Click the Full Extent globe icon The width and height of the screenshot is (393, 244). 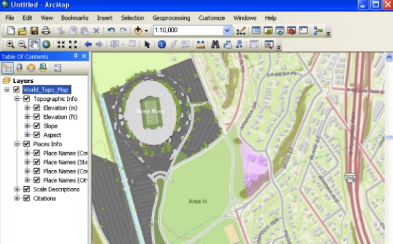(x=46, y=44)
